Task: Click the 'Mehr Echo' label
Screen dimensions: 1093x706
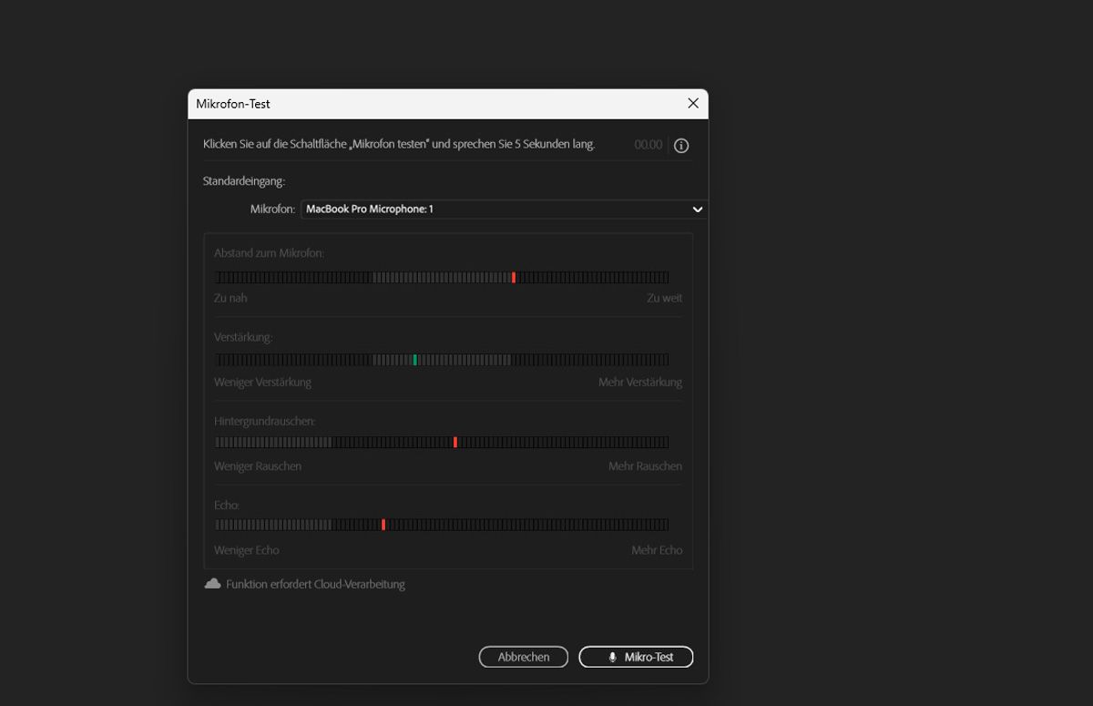Action: pos(657,550)
